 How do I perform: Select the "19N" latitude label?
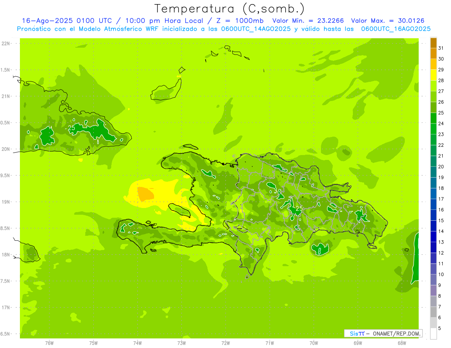point(6,202)
